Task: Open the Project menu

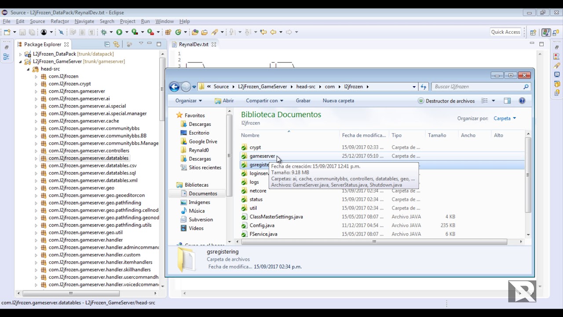Action: 128,21
